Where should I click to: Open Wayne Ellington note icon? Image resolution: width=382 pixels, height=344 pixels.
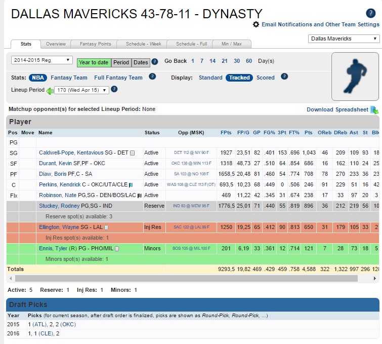106,227
